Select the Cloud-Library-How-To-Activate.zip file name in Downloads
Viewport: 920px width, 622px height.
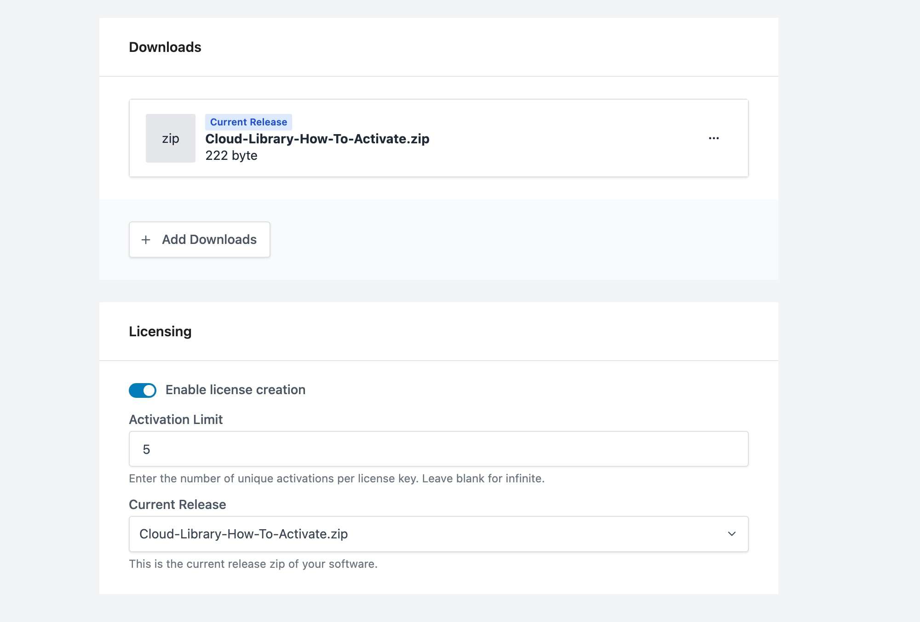pyautogui.click(x=317, y=139)
